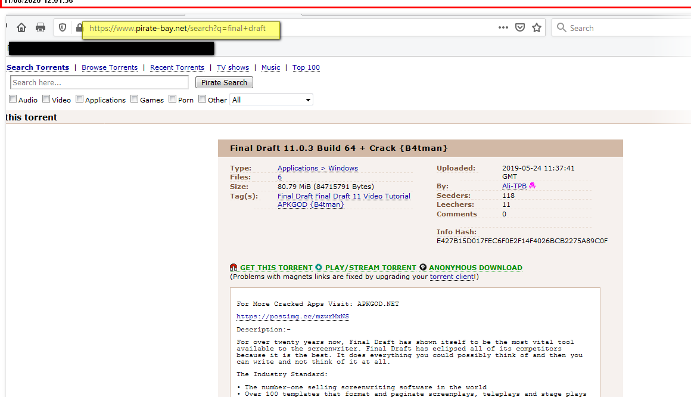Click the postimg.cc link in description
This screenshot has width=691, height=397.
tap(292, 317)
